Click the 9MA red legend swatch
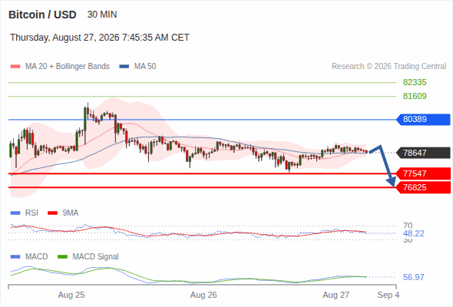Viewport: 453px width, 307px height. [x=52, y=213]
